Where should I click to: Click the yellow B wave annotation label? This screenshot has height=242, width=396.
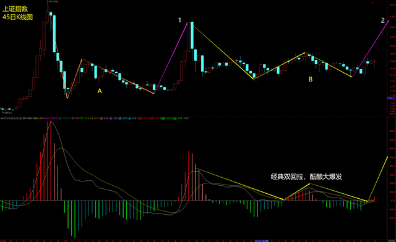311,79
